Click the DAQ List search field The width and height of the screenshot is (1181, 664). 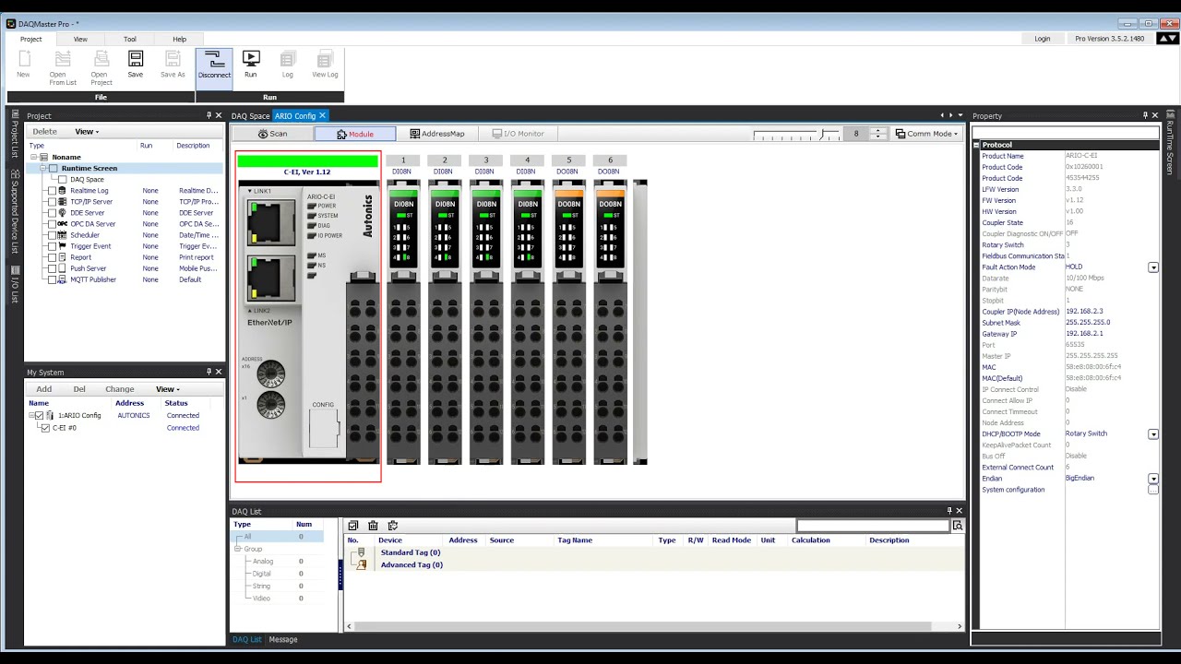point(873,526)
